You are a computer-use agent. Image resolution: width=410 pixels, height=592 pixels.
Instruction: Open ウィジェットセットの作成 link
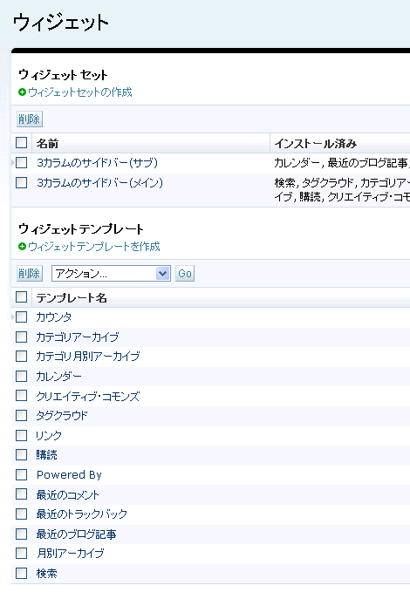80,92
